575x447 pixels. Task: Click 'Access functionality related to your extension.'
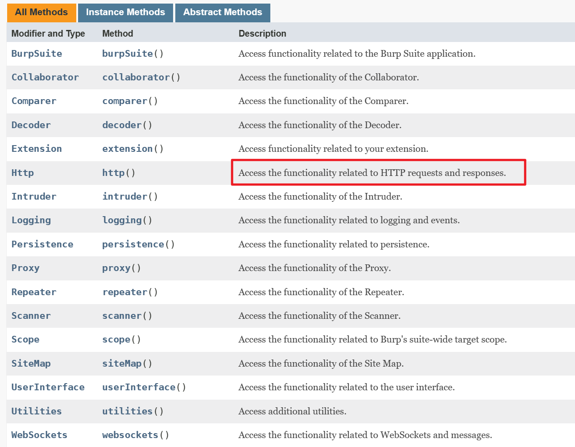click(x=333, y=149)
